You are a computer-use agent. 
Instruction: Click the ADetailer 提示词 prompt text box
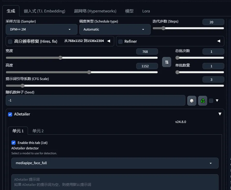115,182
